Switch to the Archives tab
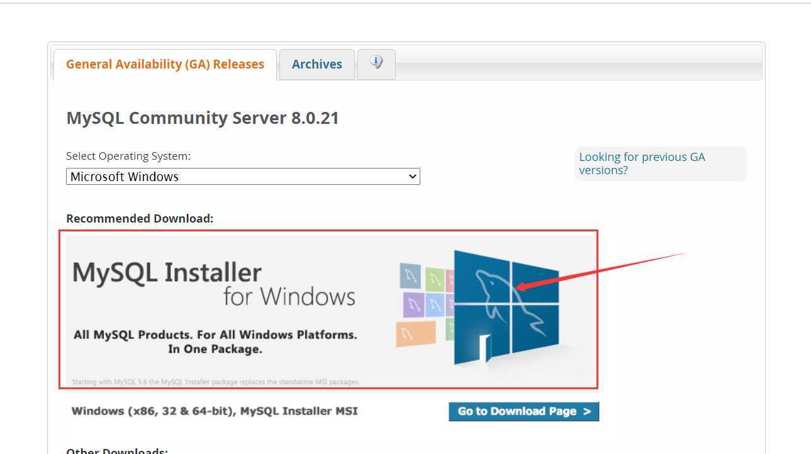Screen dimensions: 811x454 point(317,64)
